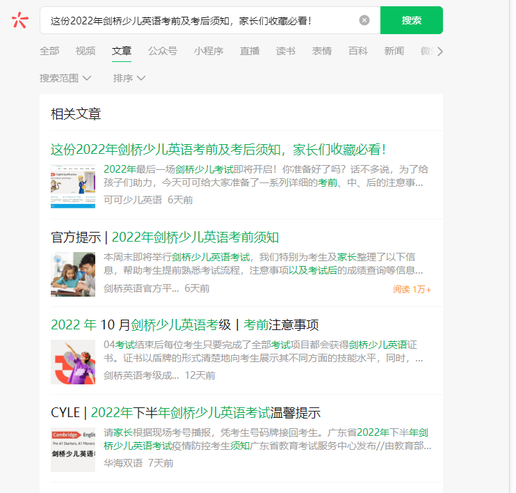This screenshot has width=516, height=493.
Task: Click the 可可少儿英语 source name
Action: [133, 200]
